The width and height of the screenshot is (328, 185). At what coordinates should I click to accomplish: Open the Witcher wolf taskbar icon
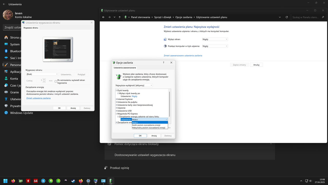pos(66,181)
